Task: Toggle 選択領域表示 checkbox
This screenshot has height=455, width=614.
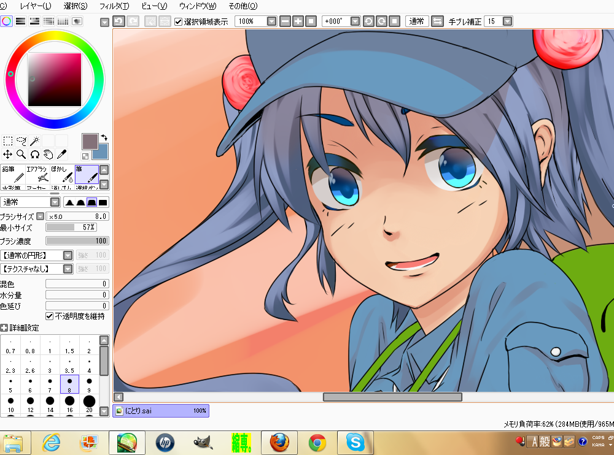Action: [x=178, y=21]
